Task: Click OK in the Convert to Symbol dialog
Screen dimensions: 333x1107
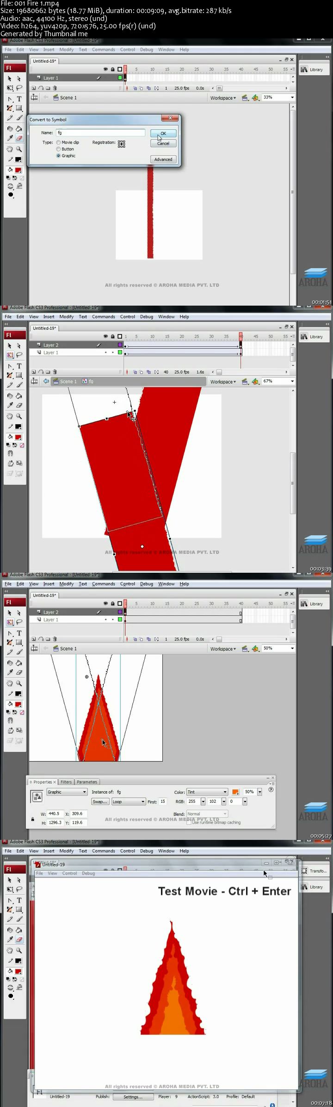Action: click(x=163, y=134)
